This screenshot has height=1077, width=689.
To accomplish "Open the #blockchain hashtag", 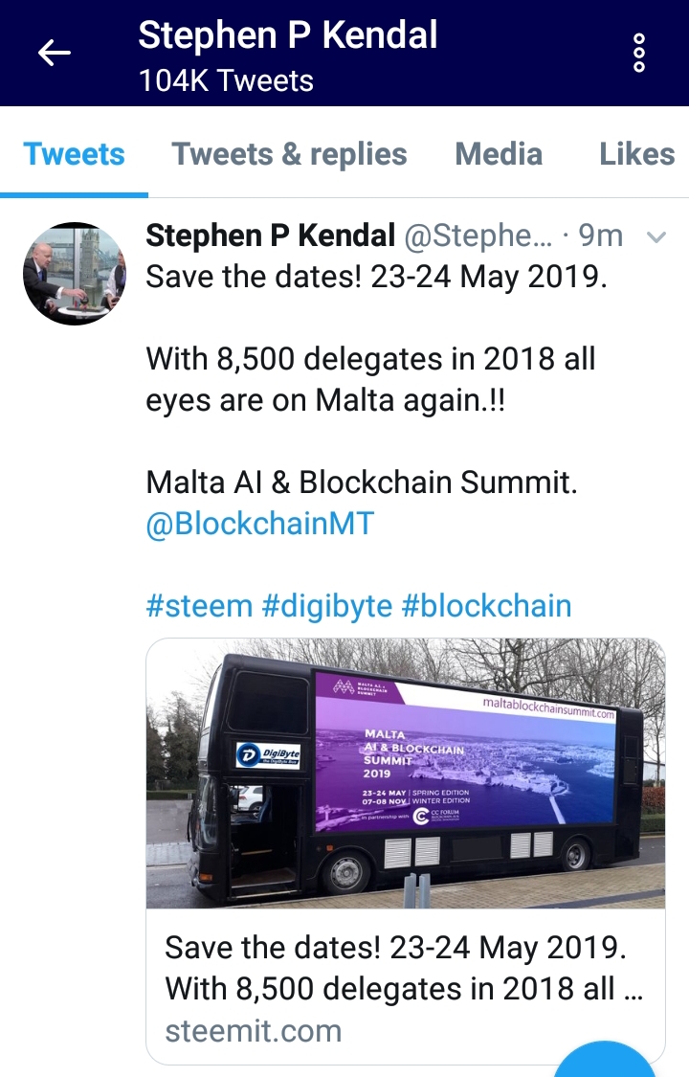I will (x=486, y=606).
